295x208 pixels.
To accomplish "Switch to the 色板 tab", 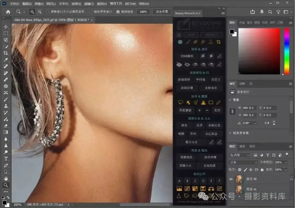I will 242,23.
